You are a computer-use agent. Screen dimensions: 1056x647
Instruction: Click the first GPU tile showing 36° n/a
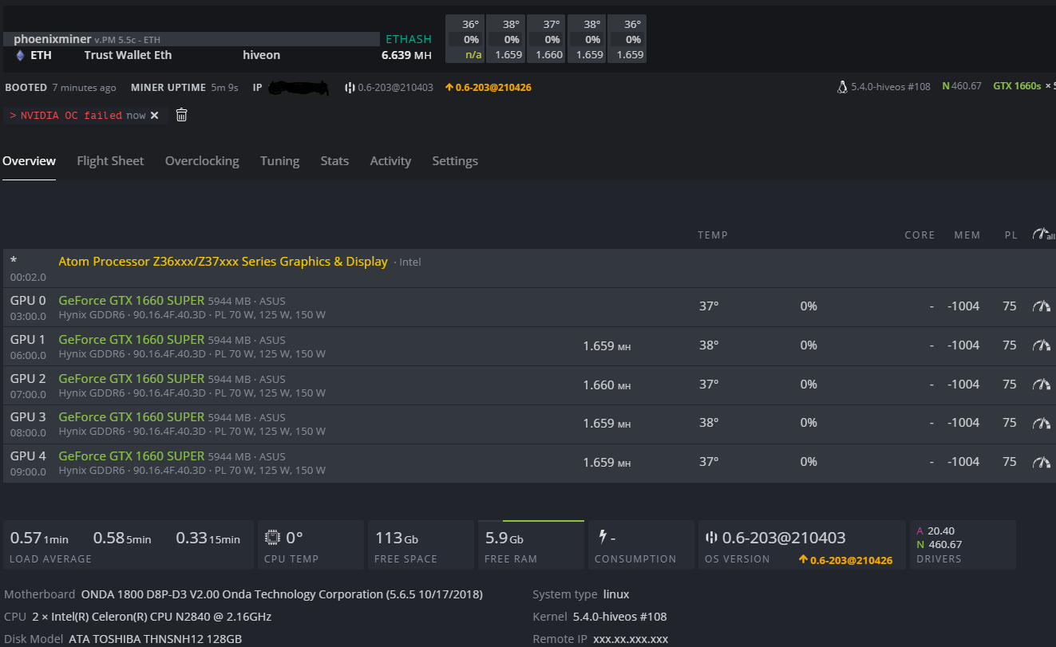[x=465, y=39]
